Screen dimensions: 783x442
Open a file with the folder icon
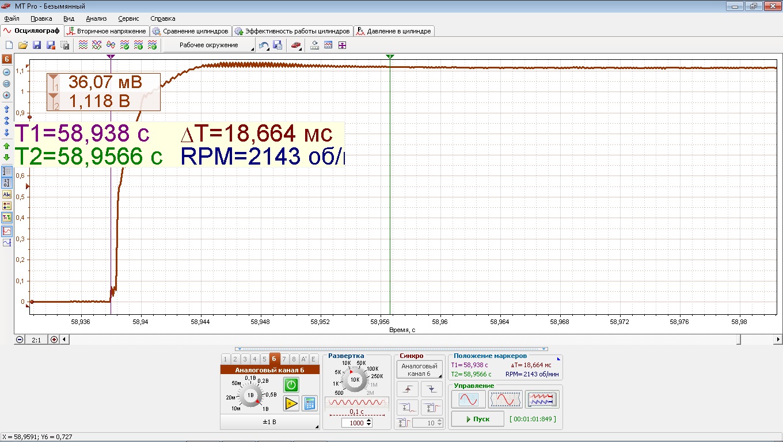coord(22,45)
